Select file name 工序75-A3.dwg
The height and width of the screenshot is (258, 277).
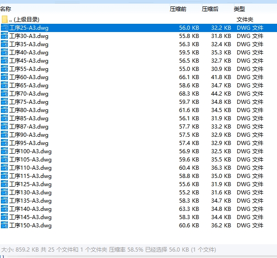click(29, 102)
